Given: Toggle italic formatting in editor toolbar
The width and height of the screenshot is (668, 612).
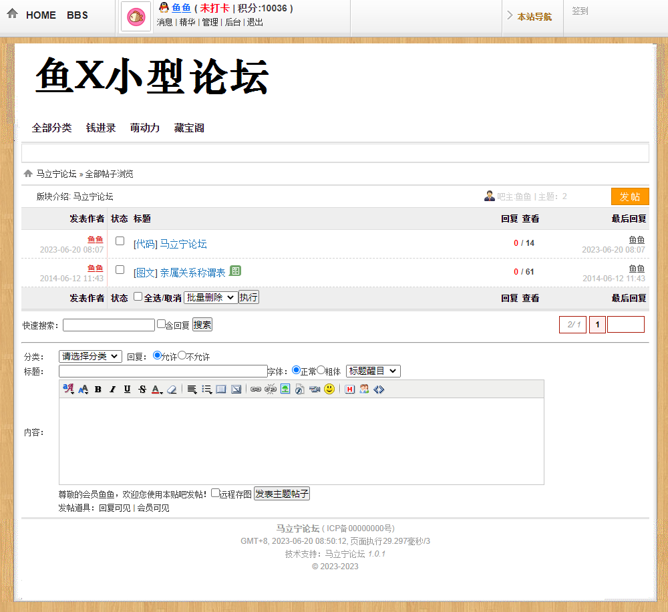Looking at the screenshot, I should [112, 389].
